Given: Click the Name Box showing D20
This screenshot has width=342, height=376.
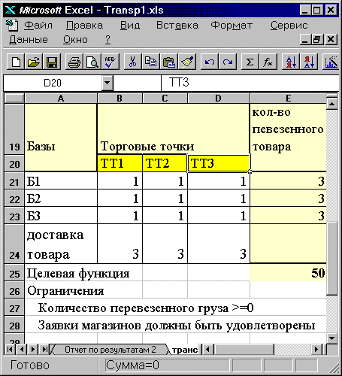Looking at the screenshot, I should (53, 83).
